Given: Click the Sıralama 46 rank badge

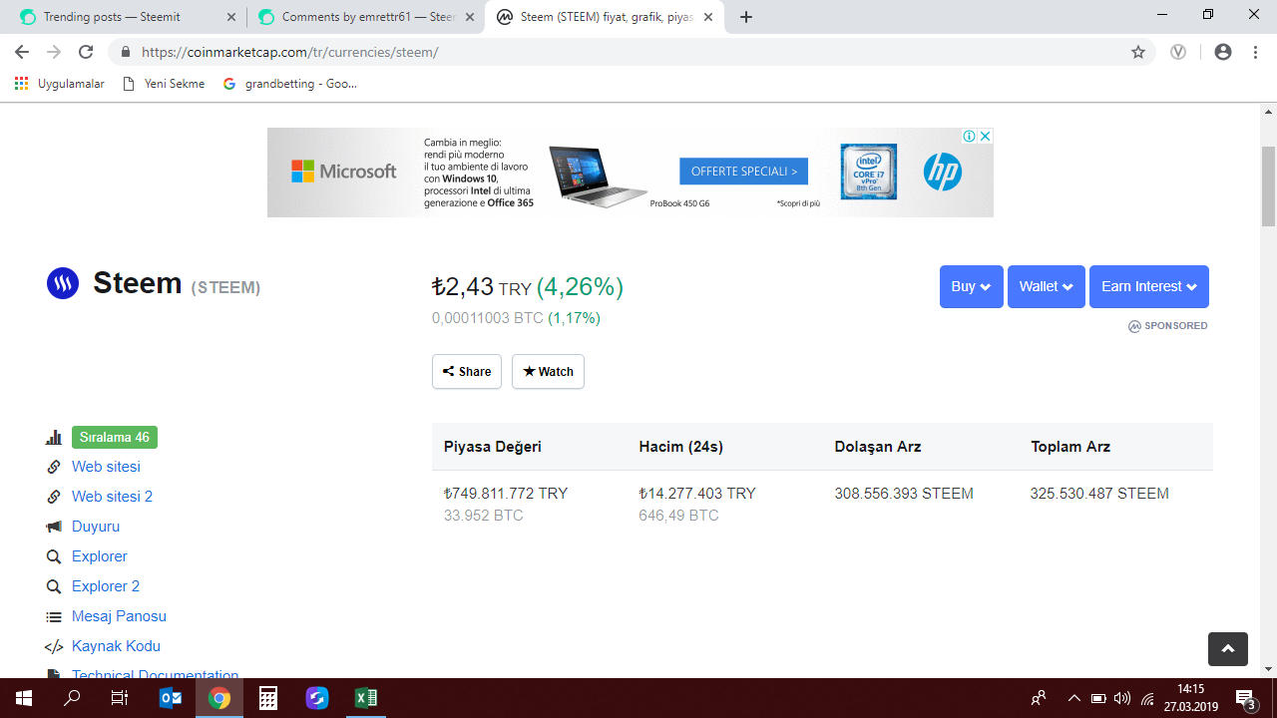Looking at the screenshot, I should click(x=115, y=437).
